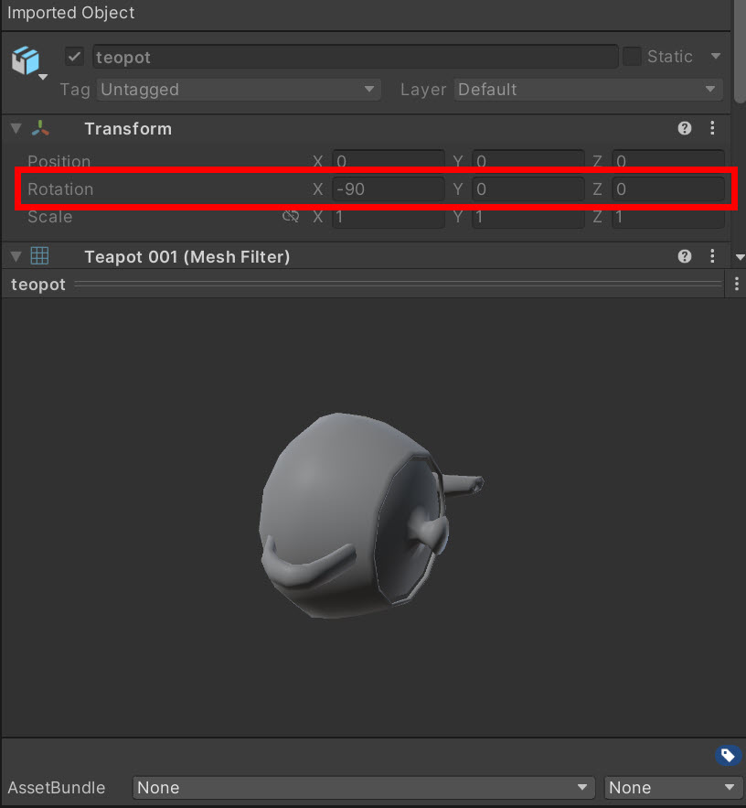
Task: Open the asset labels tag button
Action: (x=728, y=756)
